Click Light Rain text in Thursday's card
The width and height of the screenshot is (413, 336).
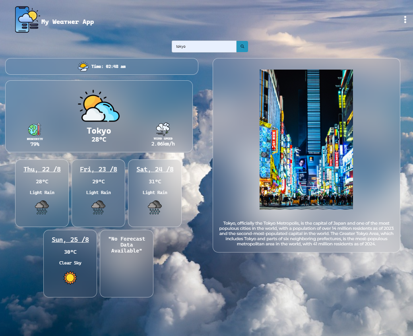pos(42,192)
